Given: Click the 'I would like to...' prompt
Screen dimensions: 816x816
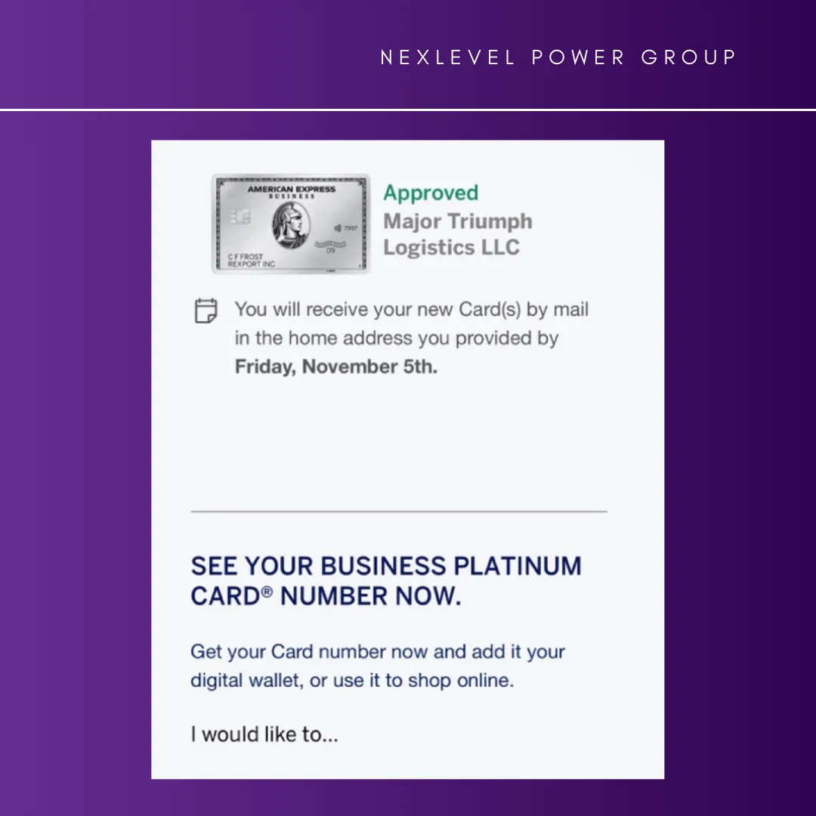Looking at the screenshot, I should click(x=264, y=734).
